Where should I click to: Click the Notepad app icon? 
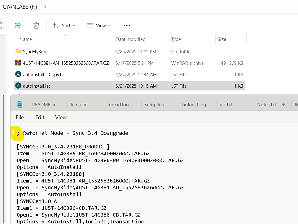(20, 104)
